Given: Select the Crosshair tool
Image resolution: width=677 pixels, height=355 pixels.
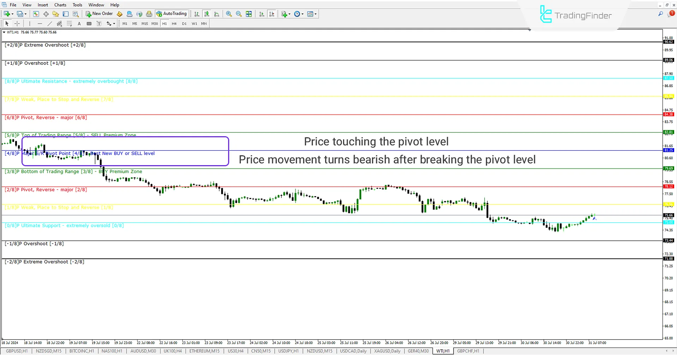Looking at the screenshot, I should click(17, 24).
